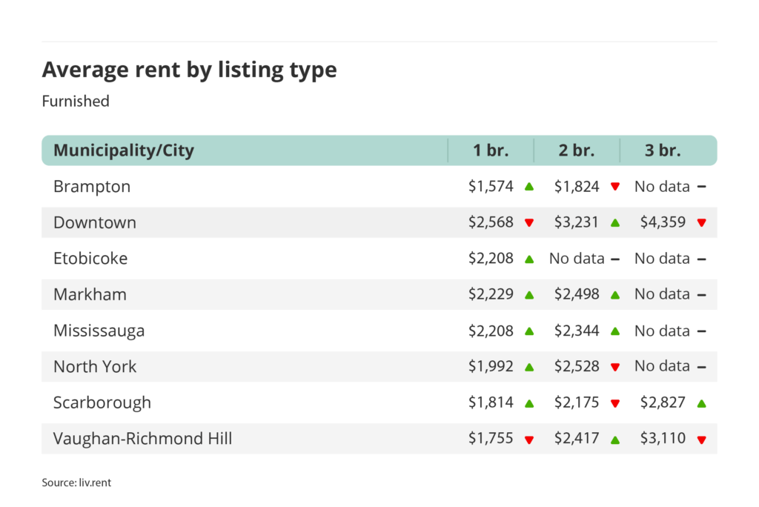759x507 pixels.
Task: Click the green up arrow beside Brampton $1,574
Action: [529, 187]
